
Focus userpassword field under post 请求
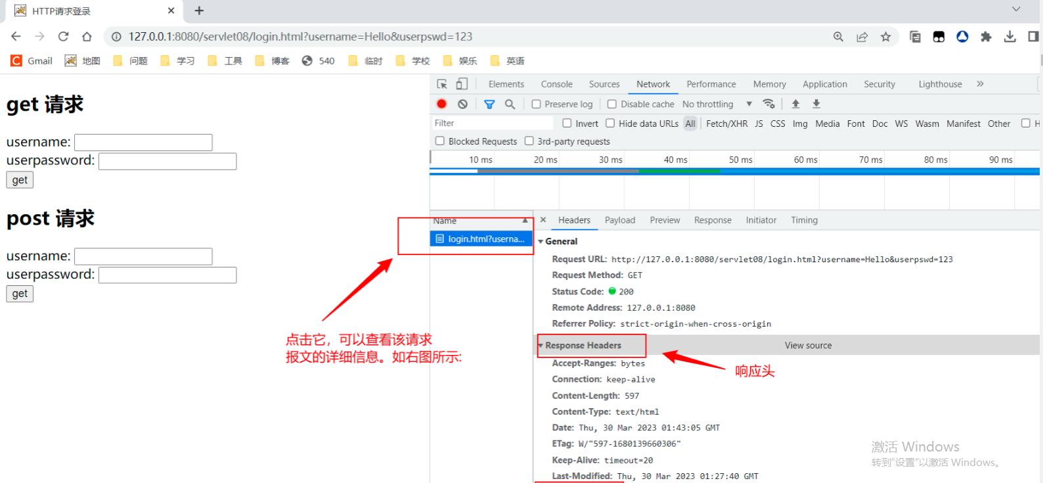(x=167, y=275)
